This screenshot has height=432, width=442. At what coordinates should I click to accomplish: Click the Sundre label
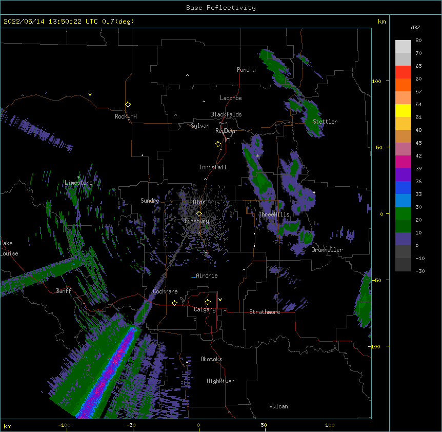pos(150,201)
